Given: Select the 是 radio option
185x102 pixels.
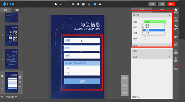Looking at the screenshot, I should (66, 68).
